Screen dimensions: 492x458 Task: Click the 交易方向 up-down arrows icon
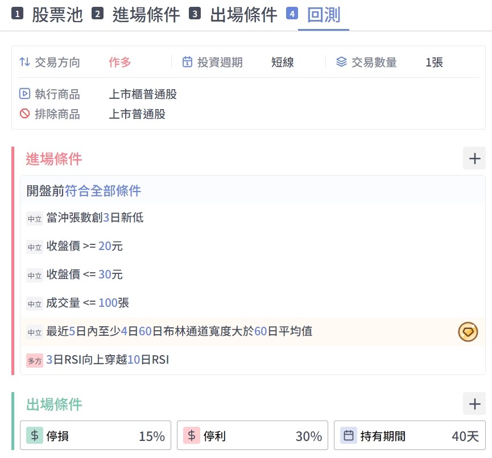(x=24, y=62)
